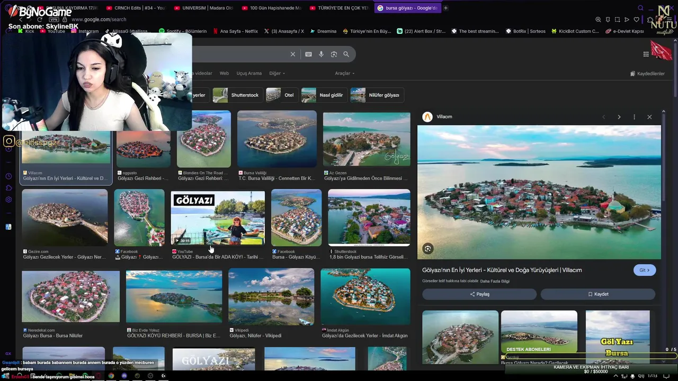This screenshot has width=678, height=381.
Task: Clear the search box with the X icon
Action: (292, 54)
